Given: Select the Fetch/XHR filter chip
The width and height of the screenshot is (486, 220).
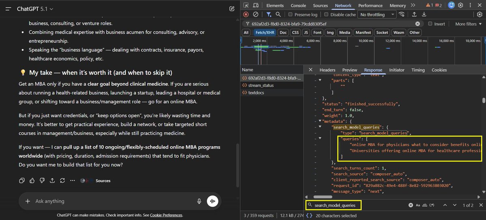Looking at the screenshot, I should (264, 32).
